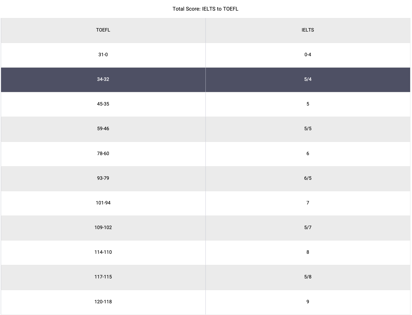412x315 pixels.
Task: Select the IELTS 5/7 cell
Action: click(308, 227)
